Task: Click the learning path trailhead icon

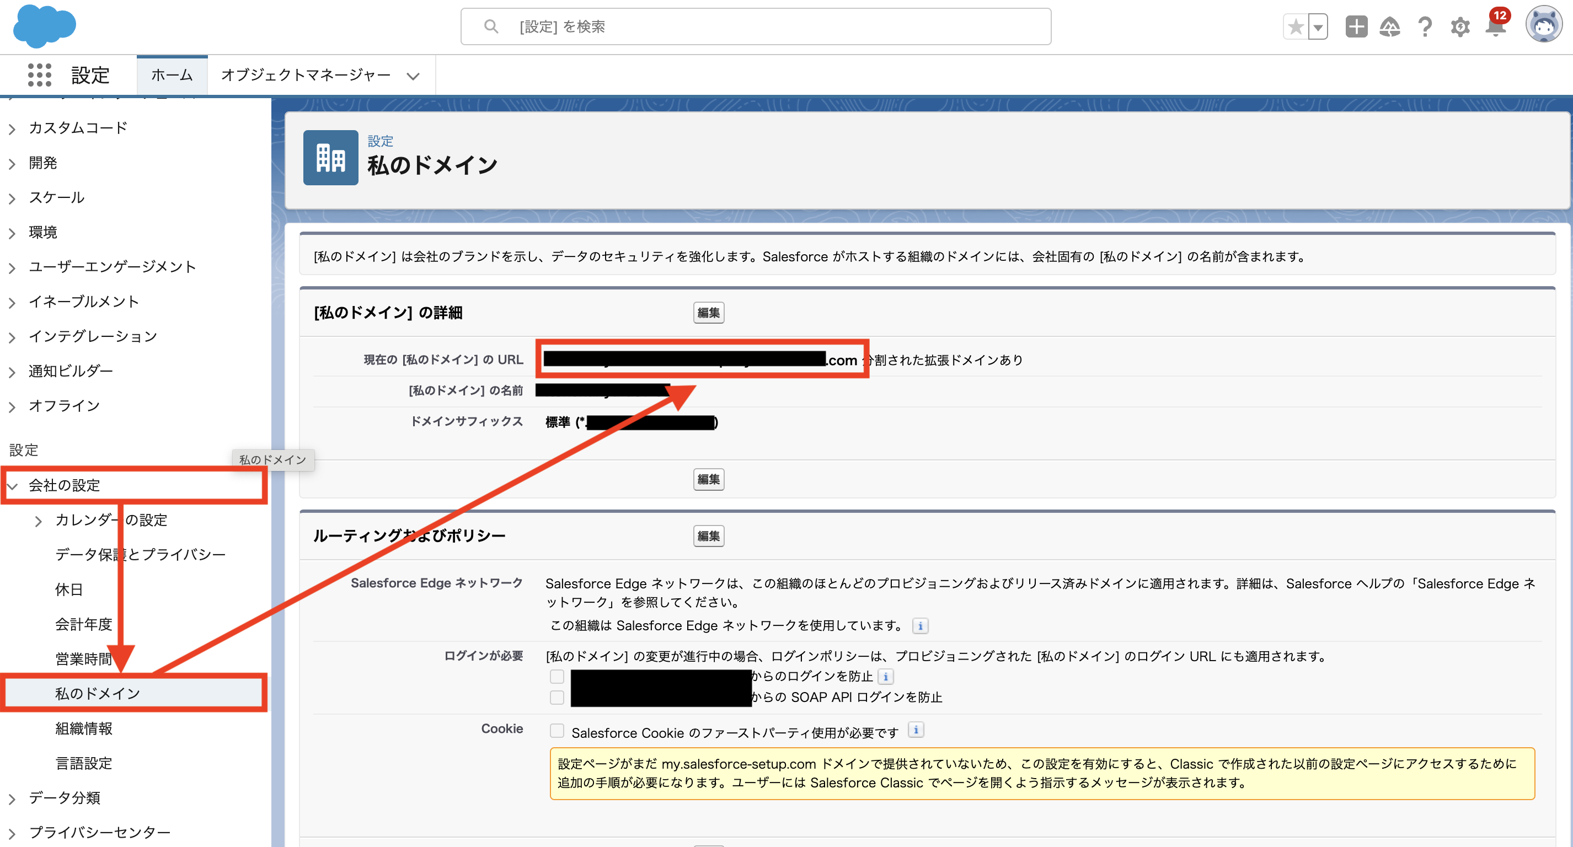Action: point(1390,26)
